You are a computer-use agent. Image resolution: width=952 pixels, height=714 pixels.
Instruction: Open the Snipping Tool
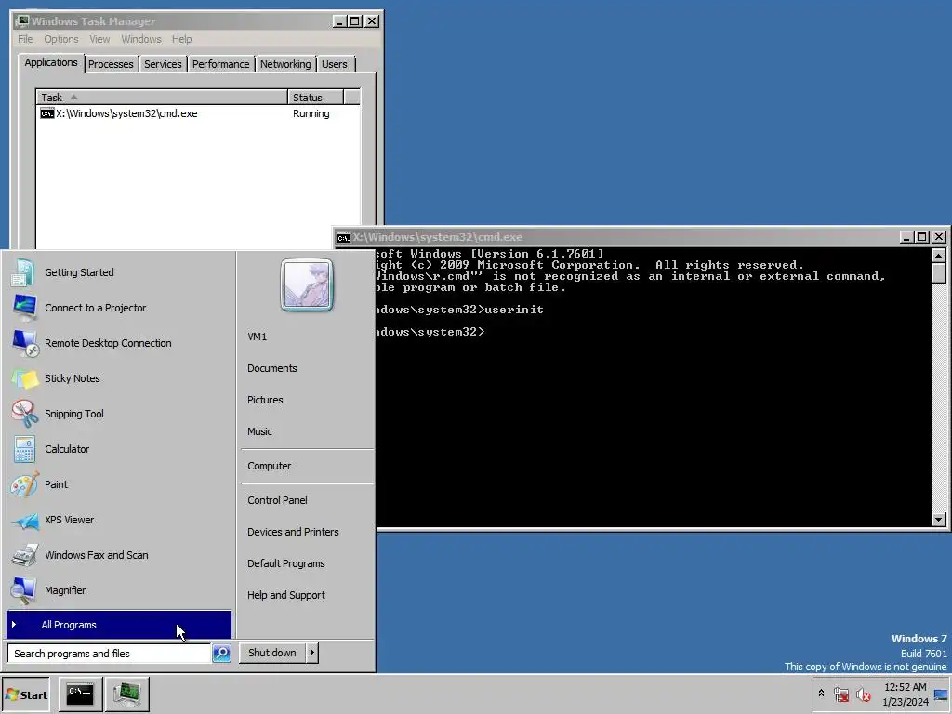pos(119,414)
